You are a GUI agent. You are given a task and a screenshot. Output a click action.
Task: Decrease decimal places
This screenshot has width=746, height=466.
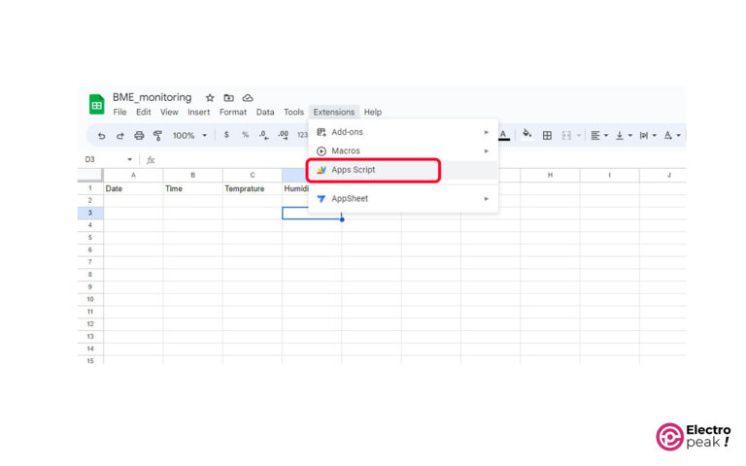tap(264, 135)
